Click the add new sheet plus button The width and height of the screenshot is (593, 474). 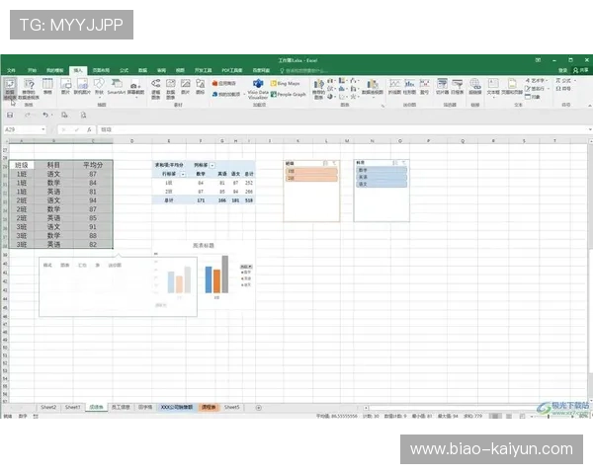259,407
